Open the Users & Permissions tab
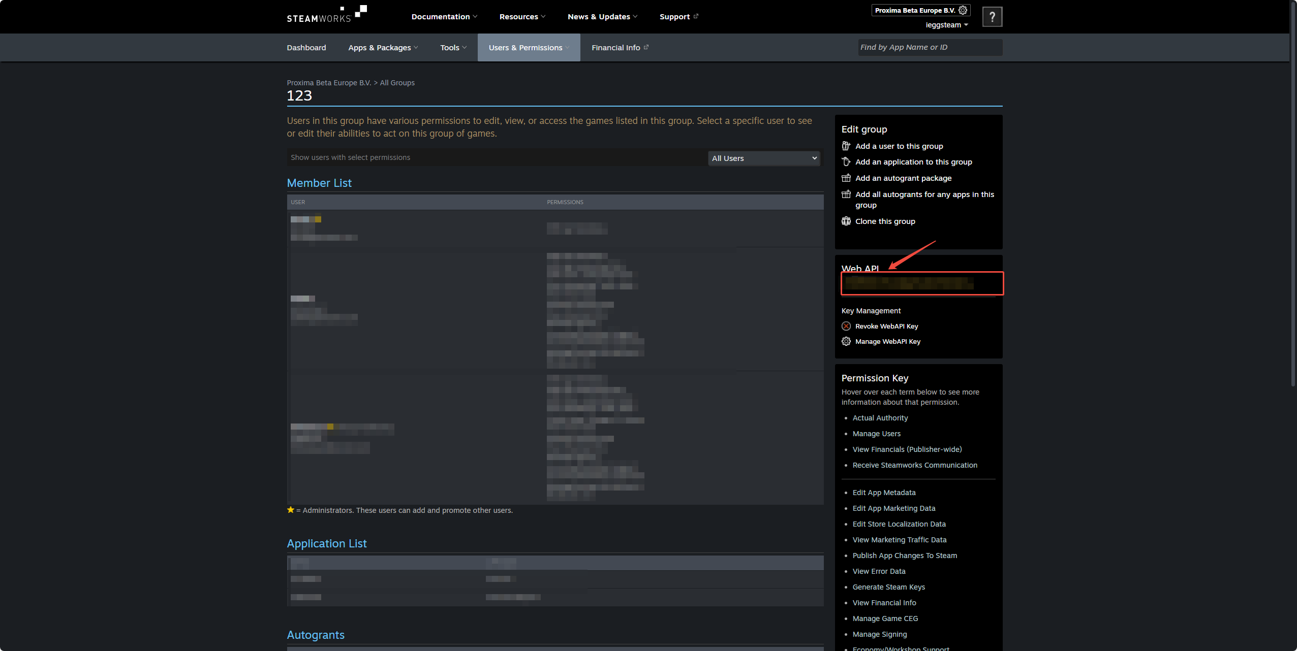Viewport: 1297px width, 651px height. click(528, 48)
